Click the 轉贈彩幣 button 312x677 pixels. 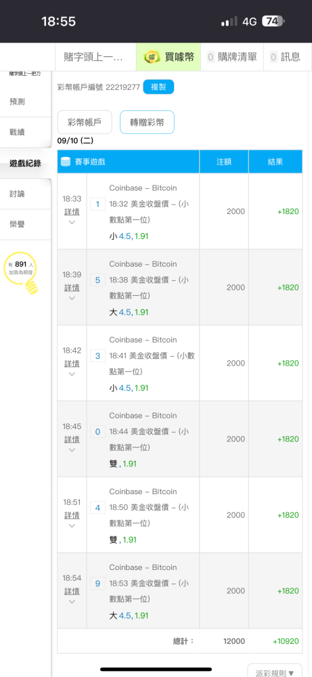pos(147,122)
